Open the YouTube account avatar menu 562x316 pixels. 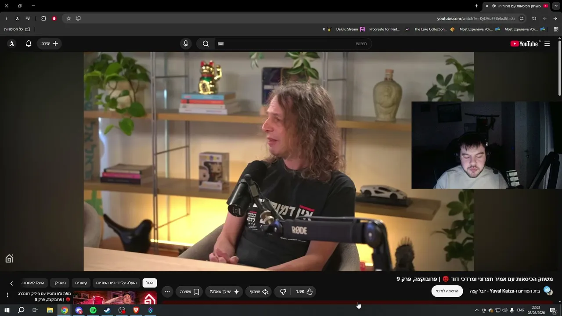click(x=11, y=43)
